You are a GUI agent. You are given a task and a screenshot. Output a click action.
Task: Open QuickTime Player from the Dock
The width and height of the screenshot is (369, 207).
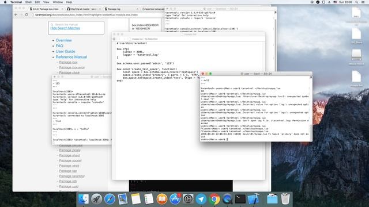(227, 199)
